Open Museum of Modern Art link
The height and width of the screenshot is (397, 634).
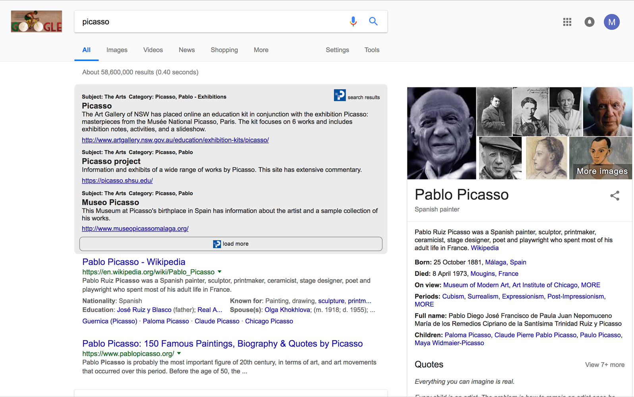coord(476,285)
